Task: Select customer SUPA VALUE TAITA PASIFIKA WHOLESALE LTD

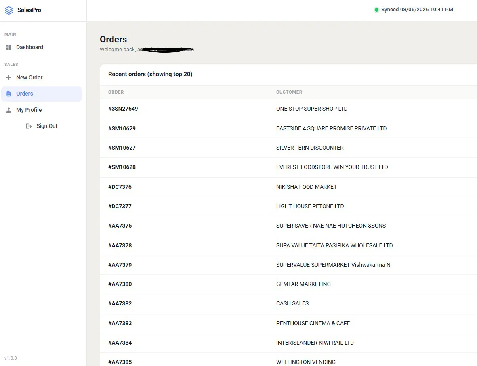Action: [334, 246]
